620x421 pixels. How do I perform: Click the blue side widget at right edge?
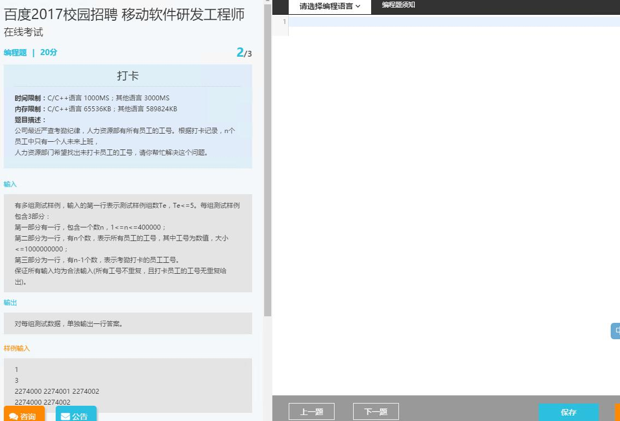click(x=616, y=331)
